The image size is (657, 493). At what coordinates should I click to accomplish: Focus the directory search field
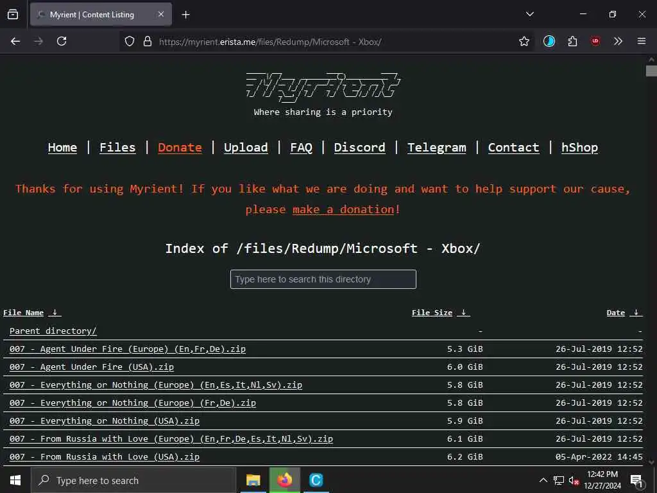323,279
